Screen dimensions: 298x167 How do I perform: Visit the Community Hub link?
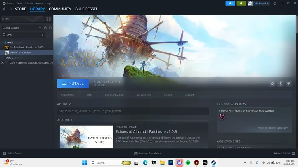[x=114, y=95]
